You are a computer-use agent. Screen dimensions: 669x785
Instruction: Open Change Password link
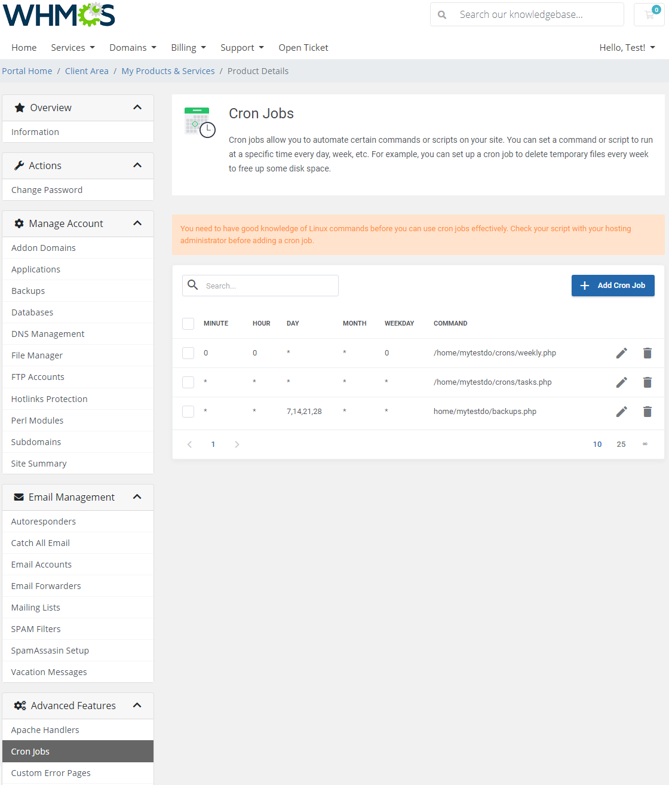click(x=78, y=190)
